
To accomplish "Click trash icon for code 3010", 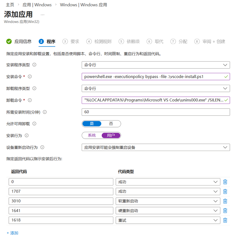I will (225, 201).
